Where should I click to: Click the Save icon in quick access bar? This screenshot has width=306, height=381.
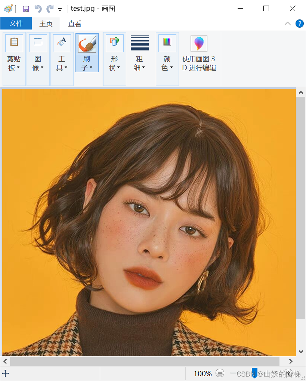click(x=26, y=8)
